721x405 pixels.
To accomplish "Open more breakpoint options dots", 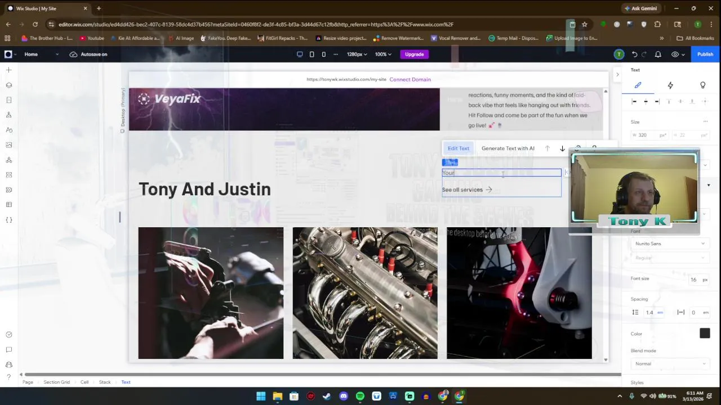I will (336, 54).
